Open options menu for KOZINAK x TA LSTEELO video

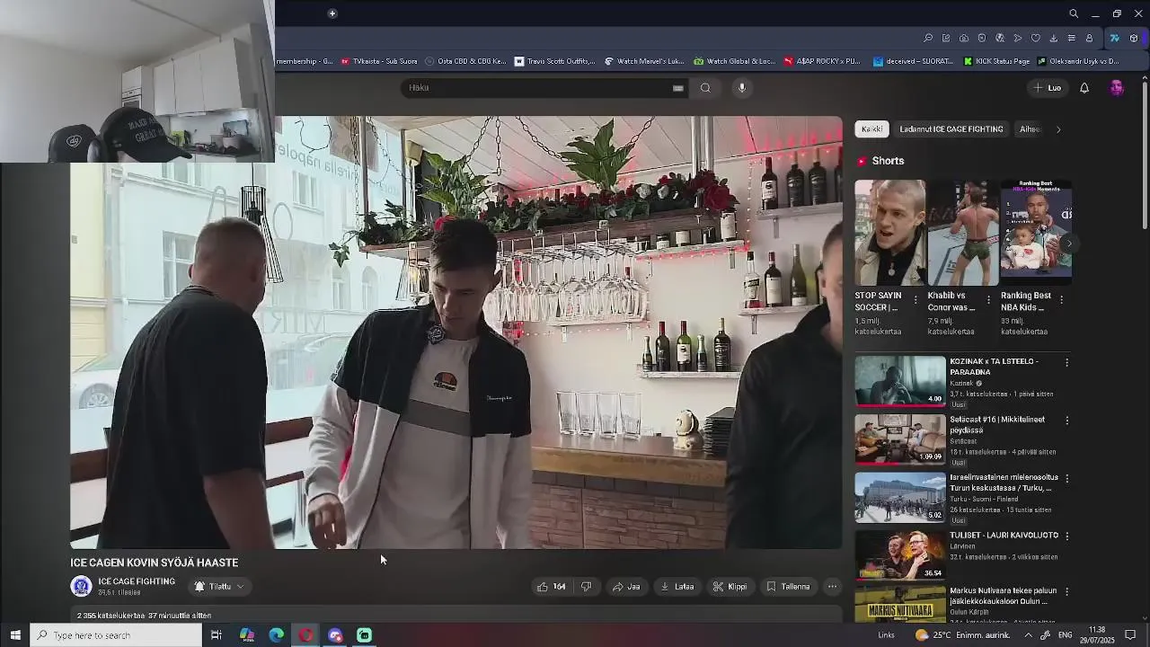(1067, 362)
